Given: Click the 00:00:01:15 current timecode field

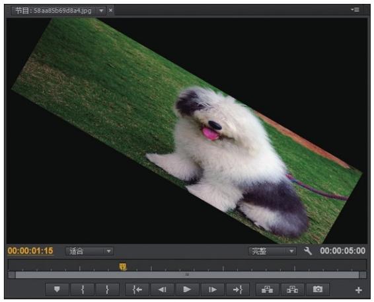Looking at the screenshot, I should pos(30,250).
